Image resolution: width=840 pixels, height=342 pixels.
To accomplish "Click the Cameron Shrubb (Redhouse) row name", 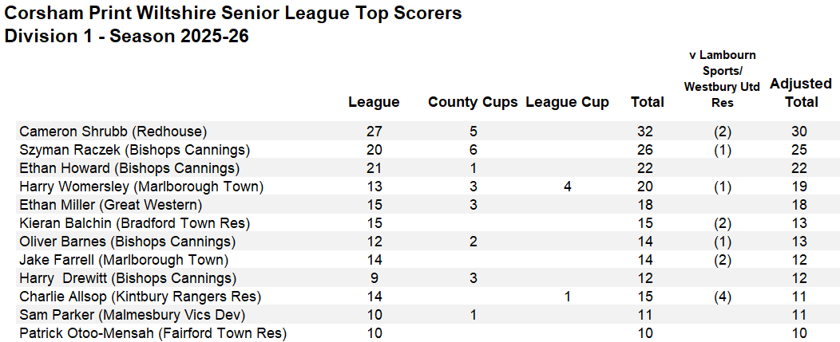I will [113, 131].
